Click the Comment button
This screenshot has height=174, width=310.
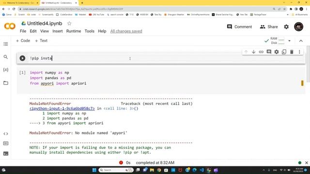[x=239, y=27]
